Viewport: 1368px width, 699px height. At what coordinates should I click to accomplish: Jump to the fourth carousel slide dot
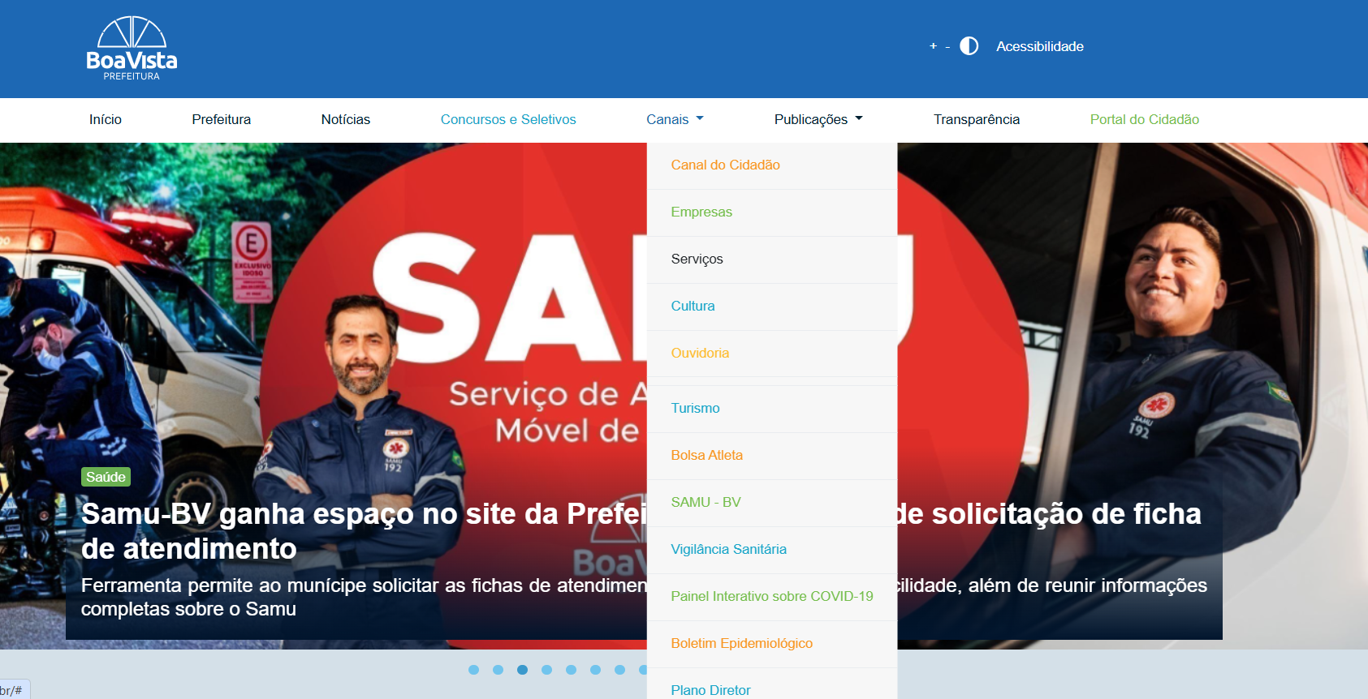coord(547,670)
